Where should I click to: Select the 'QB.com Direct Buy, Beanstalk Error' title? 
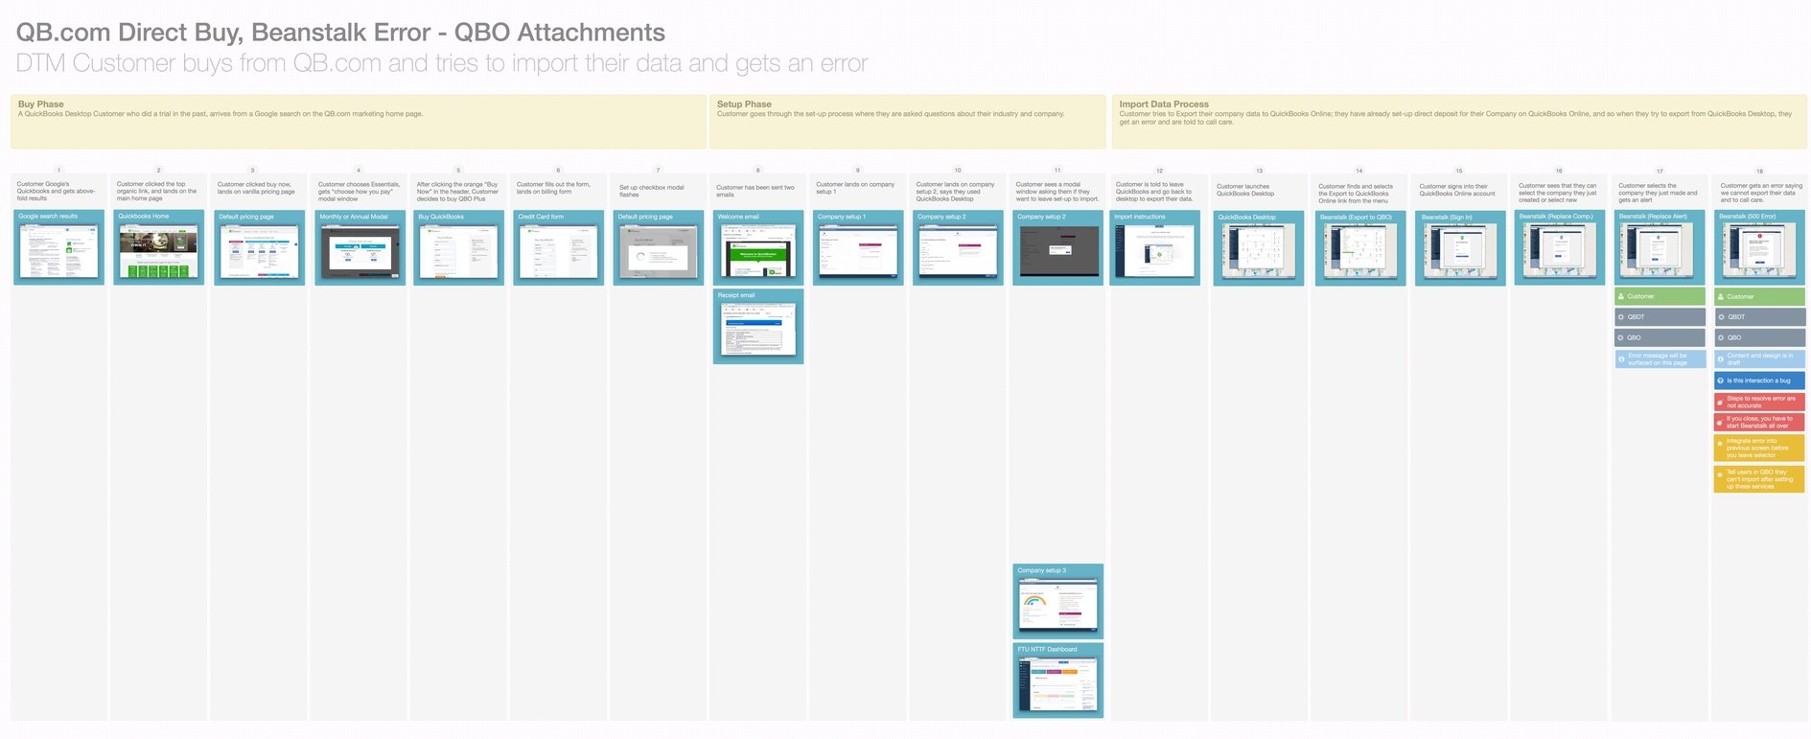click(340, 33)
